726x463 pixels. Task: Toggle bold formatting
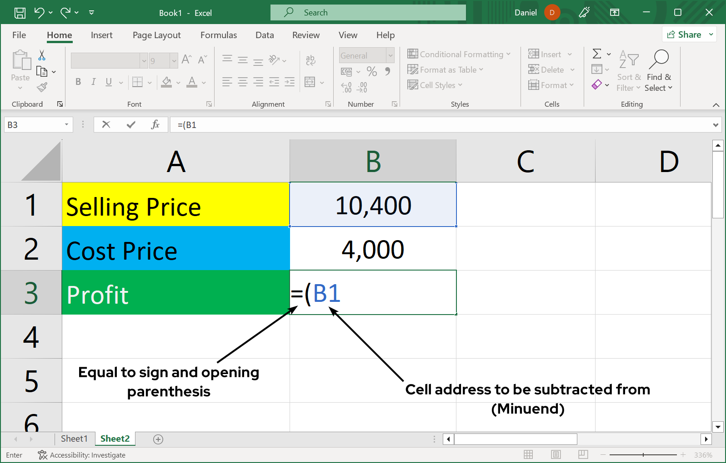pos(78,82)
